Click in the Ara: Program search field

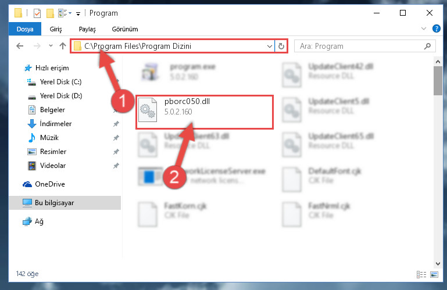click(360, 46)
